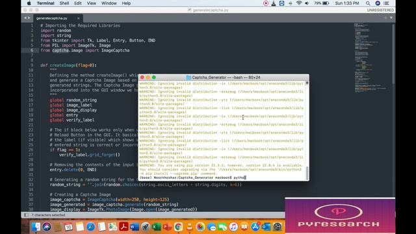Open the volume control in menu bar
The image size is (416, 234).
[307, 3]
